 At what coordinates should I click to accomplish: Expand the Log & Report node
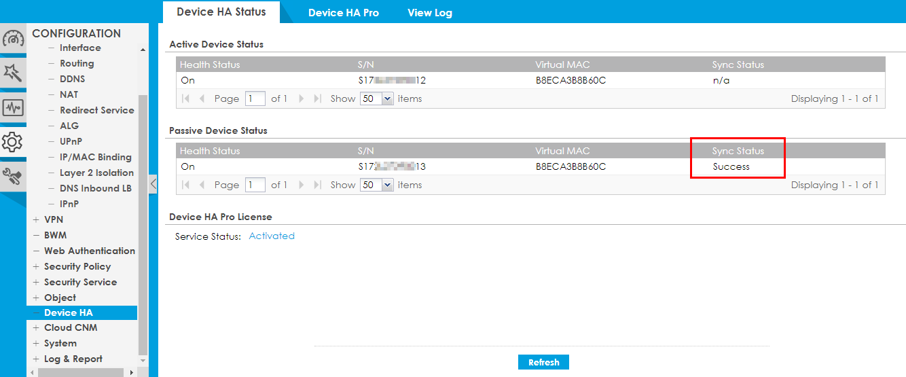36,359
